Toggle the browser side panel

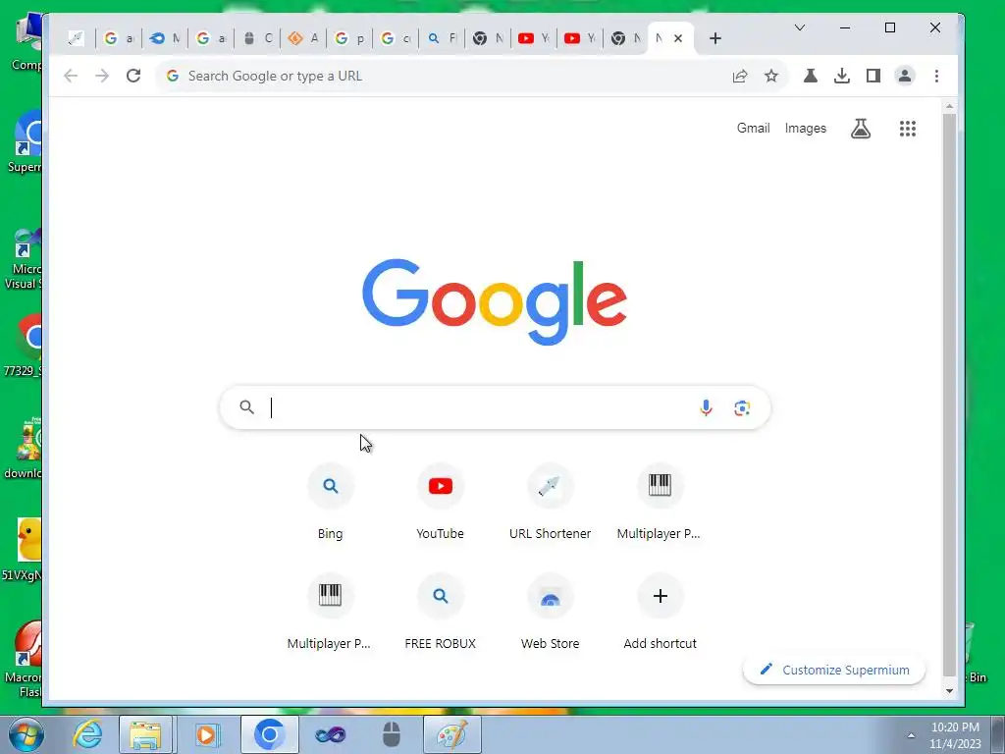(x=873, y=76)
